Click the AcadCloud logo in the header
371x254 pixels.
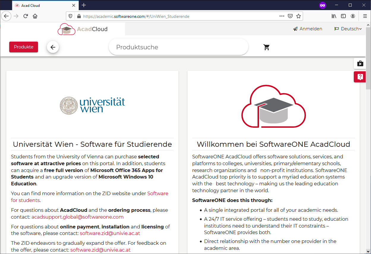[83, 29]
